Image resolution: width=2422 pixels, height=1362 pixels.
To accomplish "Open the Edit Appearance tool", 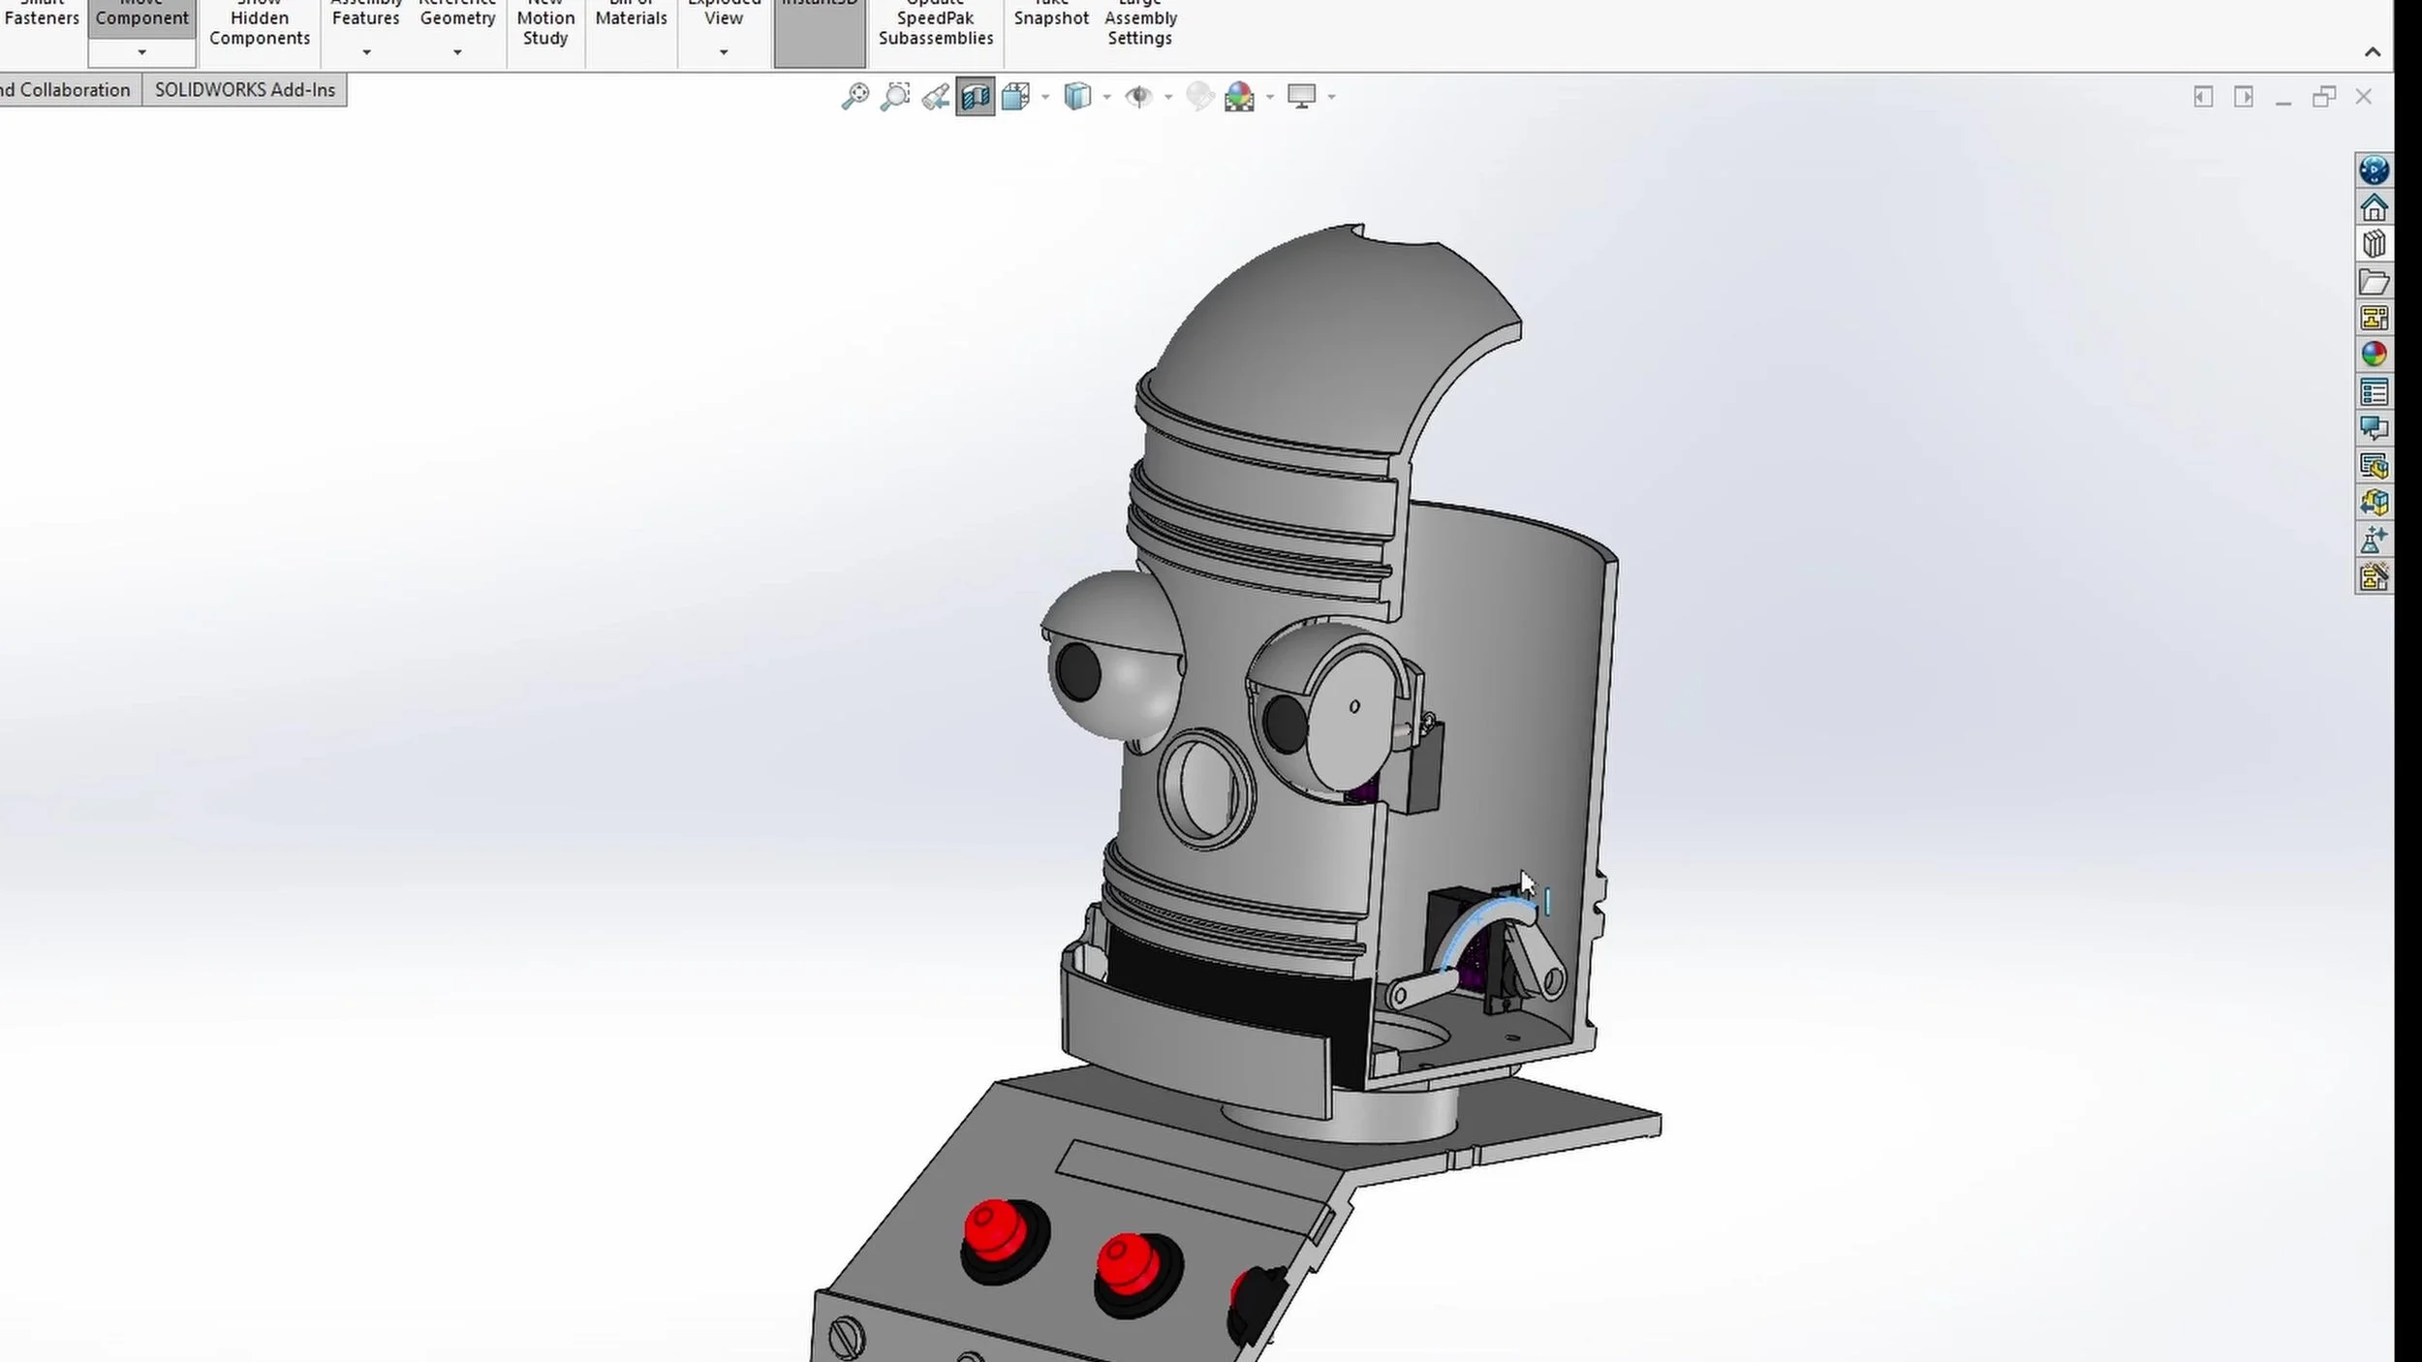I will coord(1199,97).
